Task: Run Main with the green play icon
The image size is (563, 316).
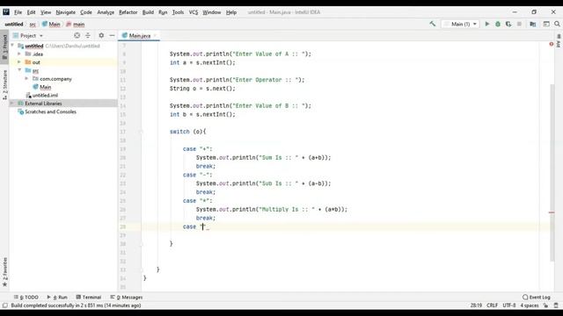Action: pos(486,24)
